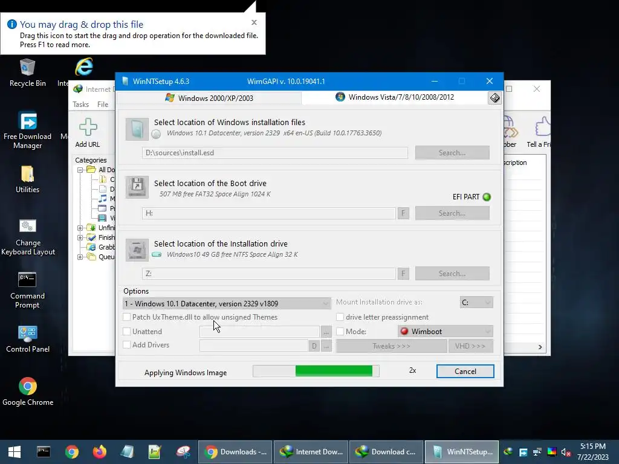This screenshot has height=464, width=619.
Task: Open the Windows Start button
Action: click(15, 452)
